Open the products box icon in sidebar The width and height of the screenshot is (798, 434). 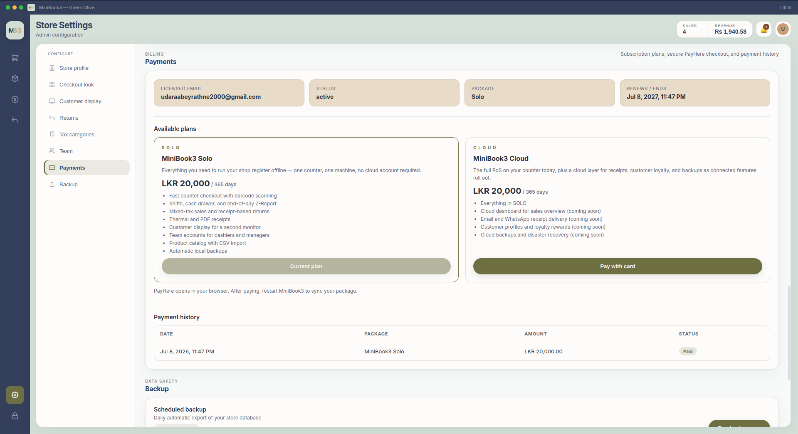pos(15,79)
